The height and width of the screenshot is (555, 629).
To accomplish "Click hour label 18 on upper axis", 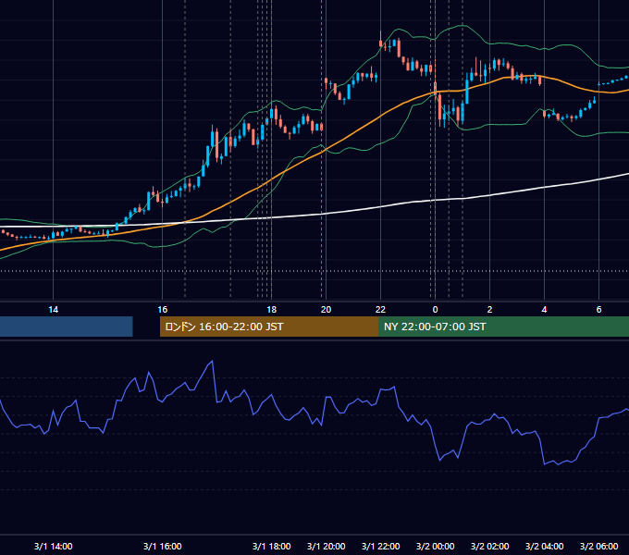I will click(272, 310).
